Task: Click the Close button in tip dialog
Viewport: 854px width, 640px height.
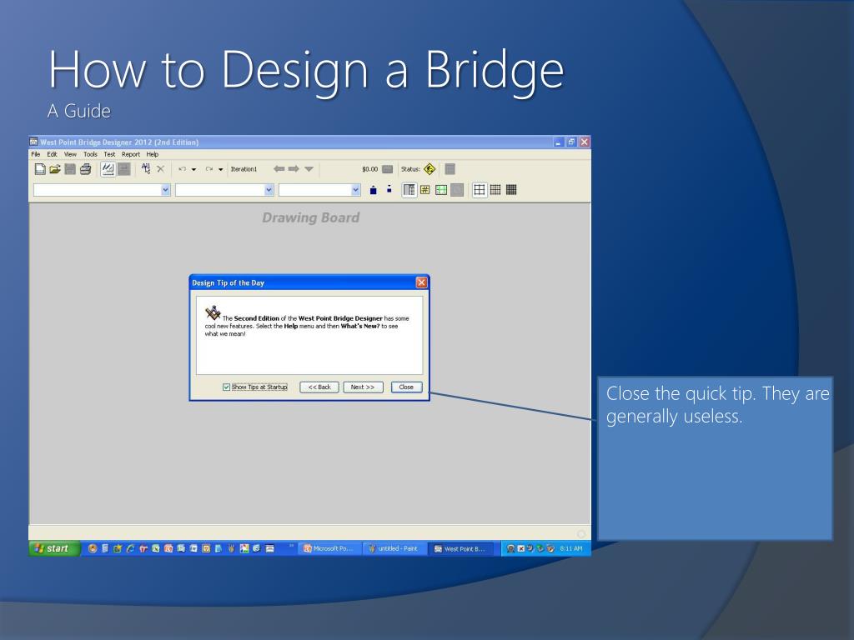Action: tap(406, 387)
